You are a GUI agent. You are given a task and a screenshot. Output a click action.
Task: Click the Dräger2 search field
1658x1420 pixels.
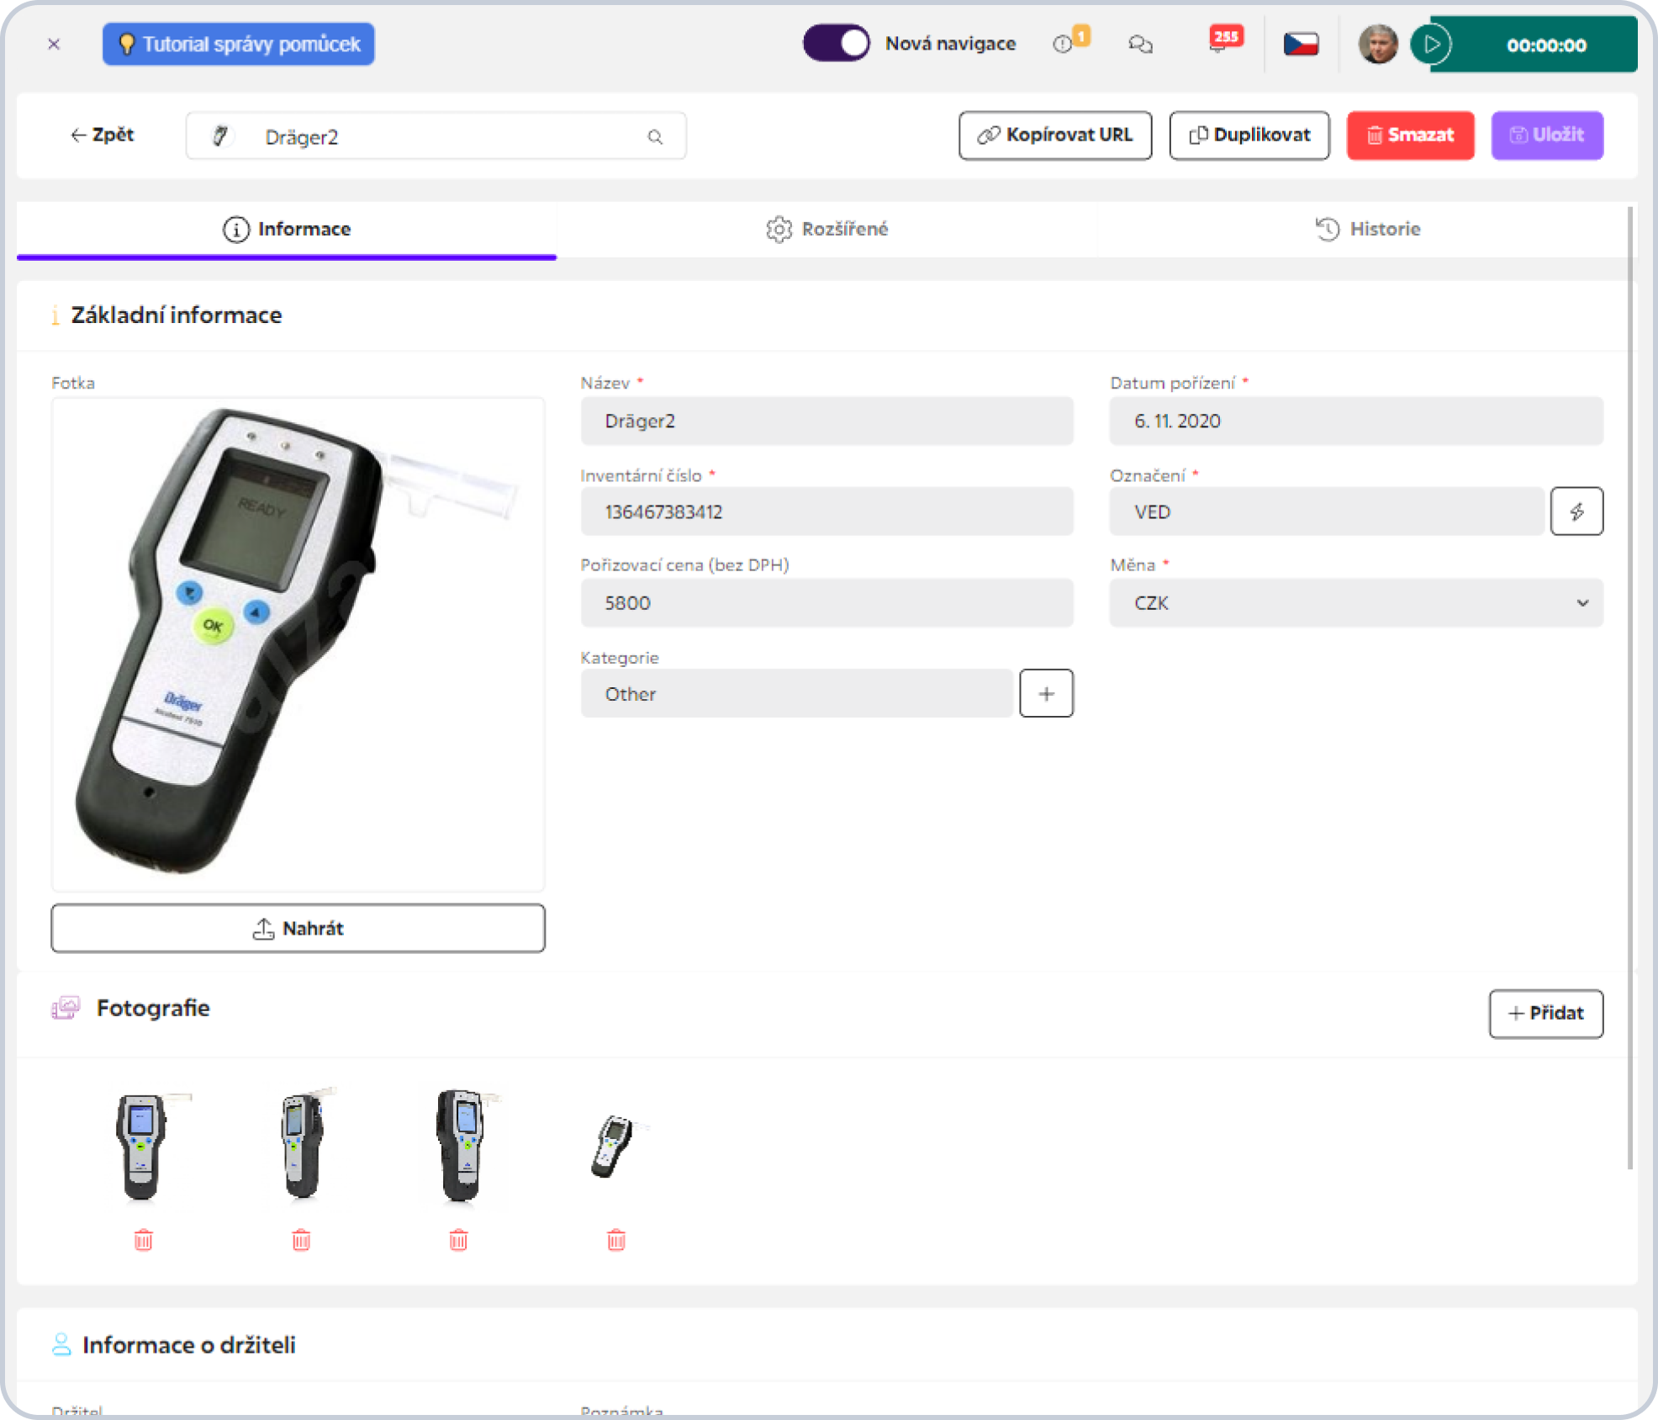pyautogui.click(x=436, y=136)
